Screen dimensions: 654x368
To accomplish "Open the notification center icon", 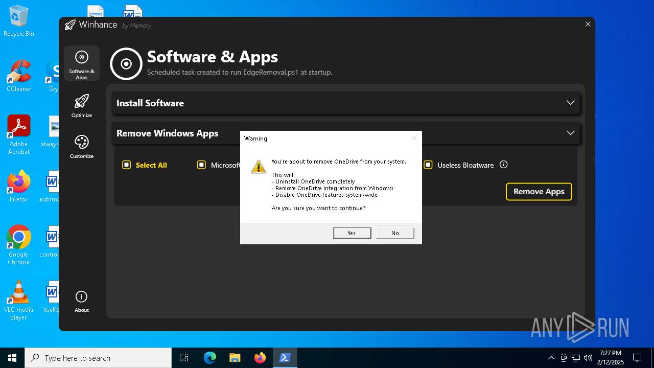I will click(637, 358).
